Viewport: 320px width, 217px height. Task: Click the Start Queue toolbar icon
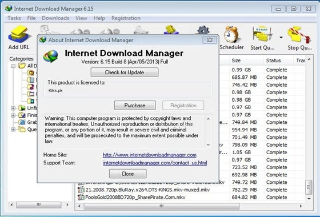pyautogui.click(x=262, y=34)
